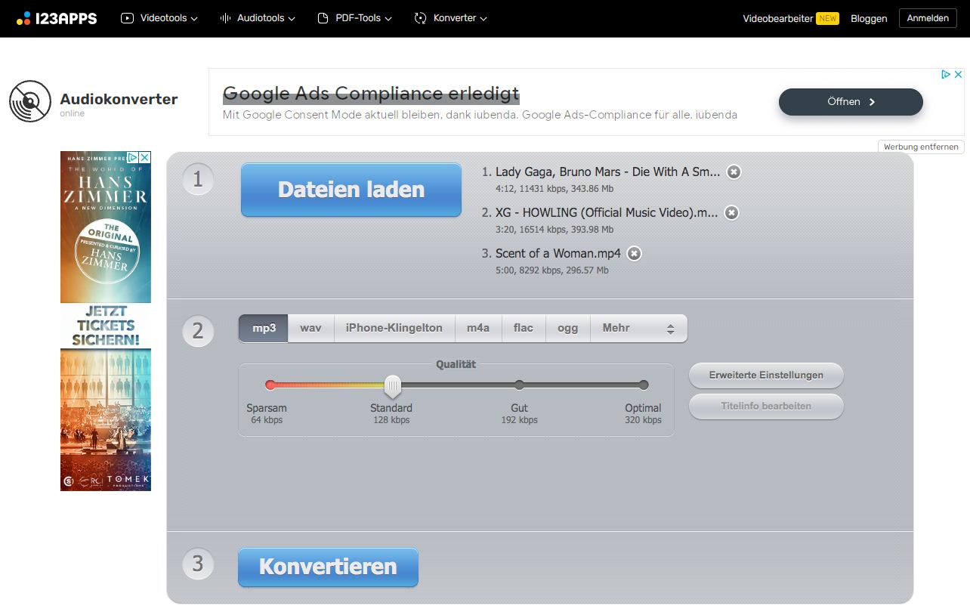Viewport: 970px width, 615px height.
Task: Set quality to Optimal 320 kbps point
Action: tap(644, 385)
